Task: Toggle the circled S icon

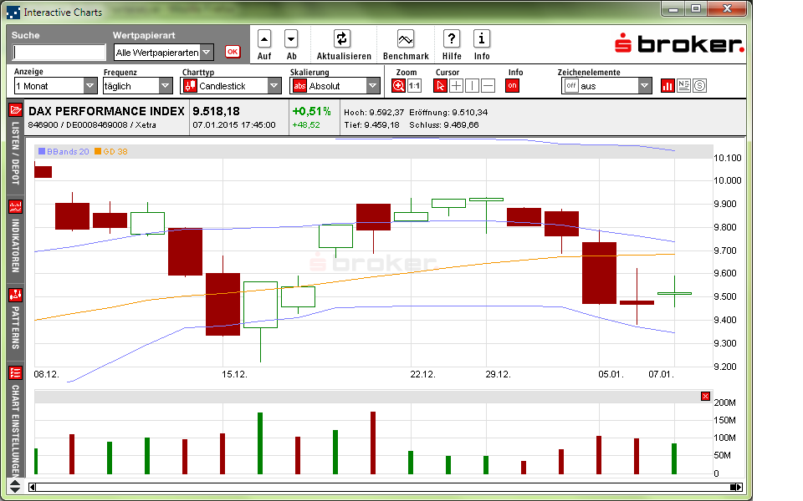Action: pyautogui.click(x=699, y=86)
